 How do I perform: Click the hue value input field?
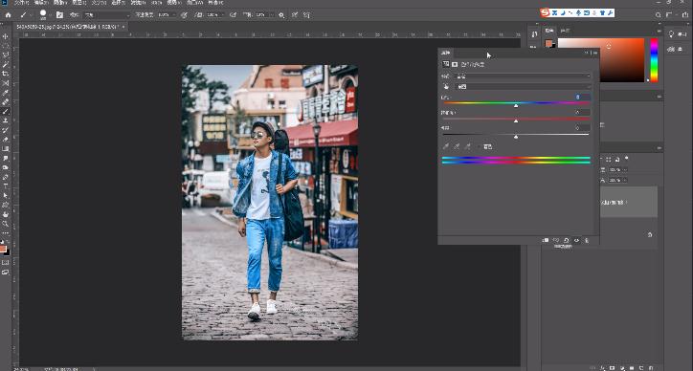583,97
